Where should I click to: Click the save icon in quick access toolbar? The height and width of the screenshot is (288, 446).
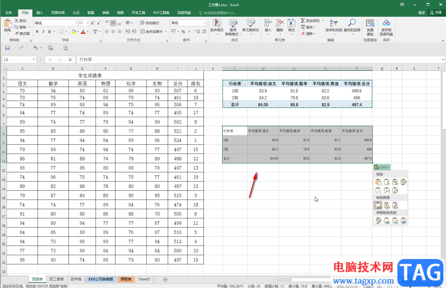tap(8, 48)
